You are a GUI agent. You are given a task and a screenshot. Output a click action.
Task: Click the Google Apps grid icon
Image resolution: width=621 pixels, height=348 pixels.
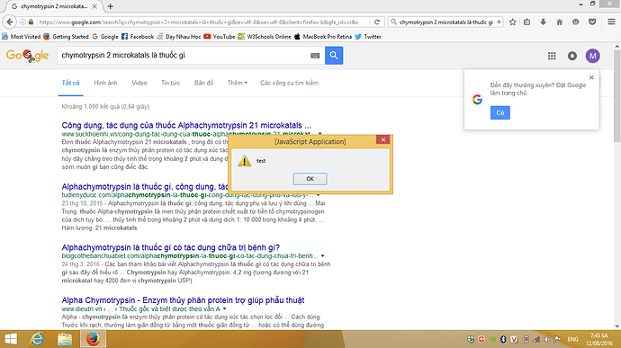pyautogui.click(x=552, y=56)
